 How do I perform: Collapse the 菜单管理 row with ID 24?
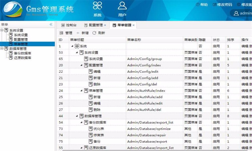click(81, 91)
